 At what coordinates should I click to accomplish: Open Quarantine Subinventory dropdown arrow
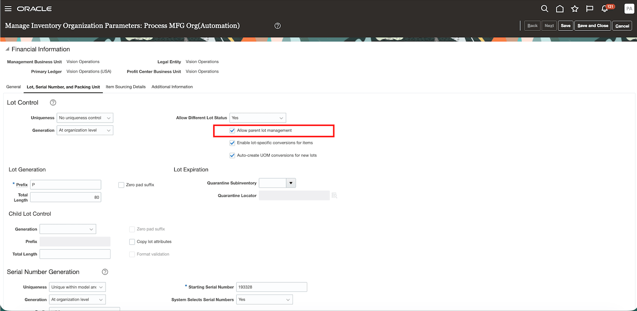tap(291, 183)
